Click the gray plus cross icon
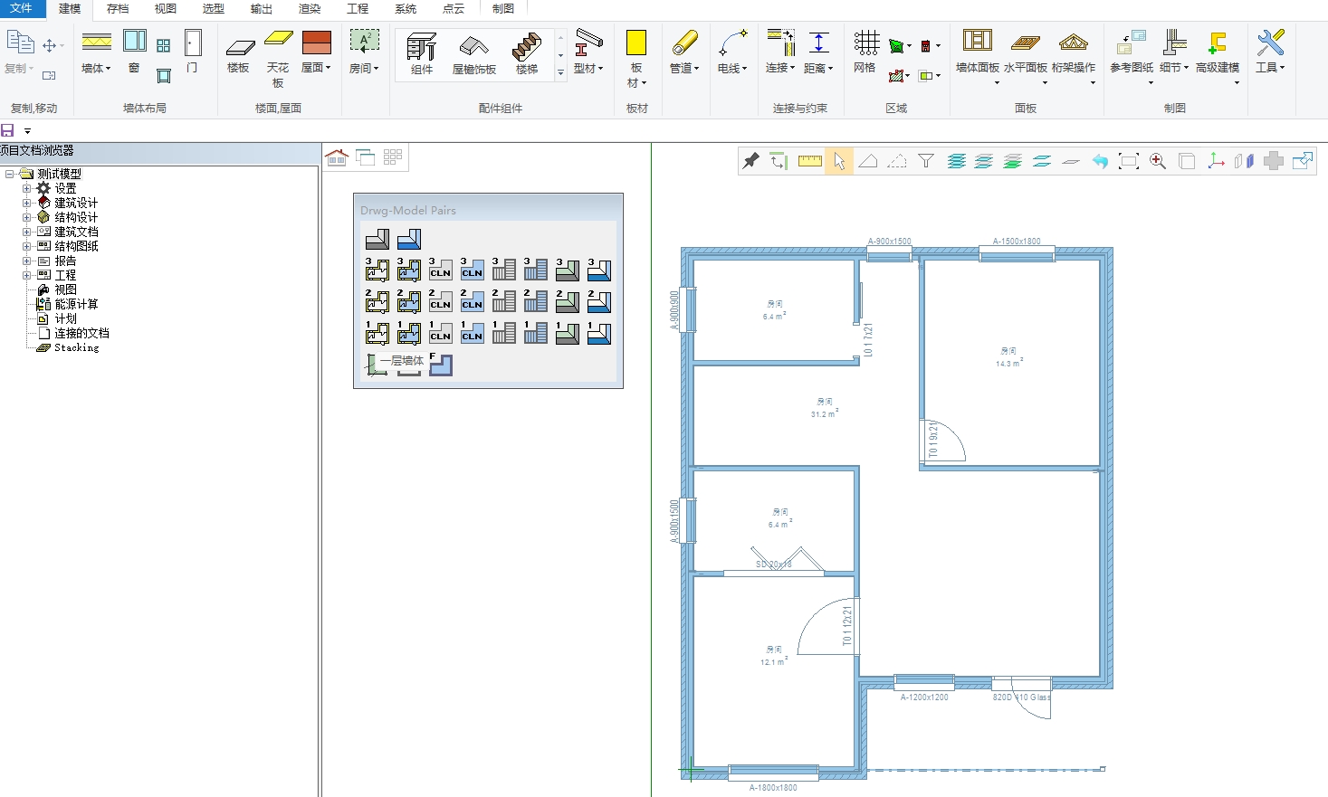This screenshot has width=1328, height=797. click(x=1274, y=161)
